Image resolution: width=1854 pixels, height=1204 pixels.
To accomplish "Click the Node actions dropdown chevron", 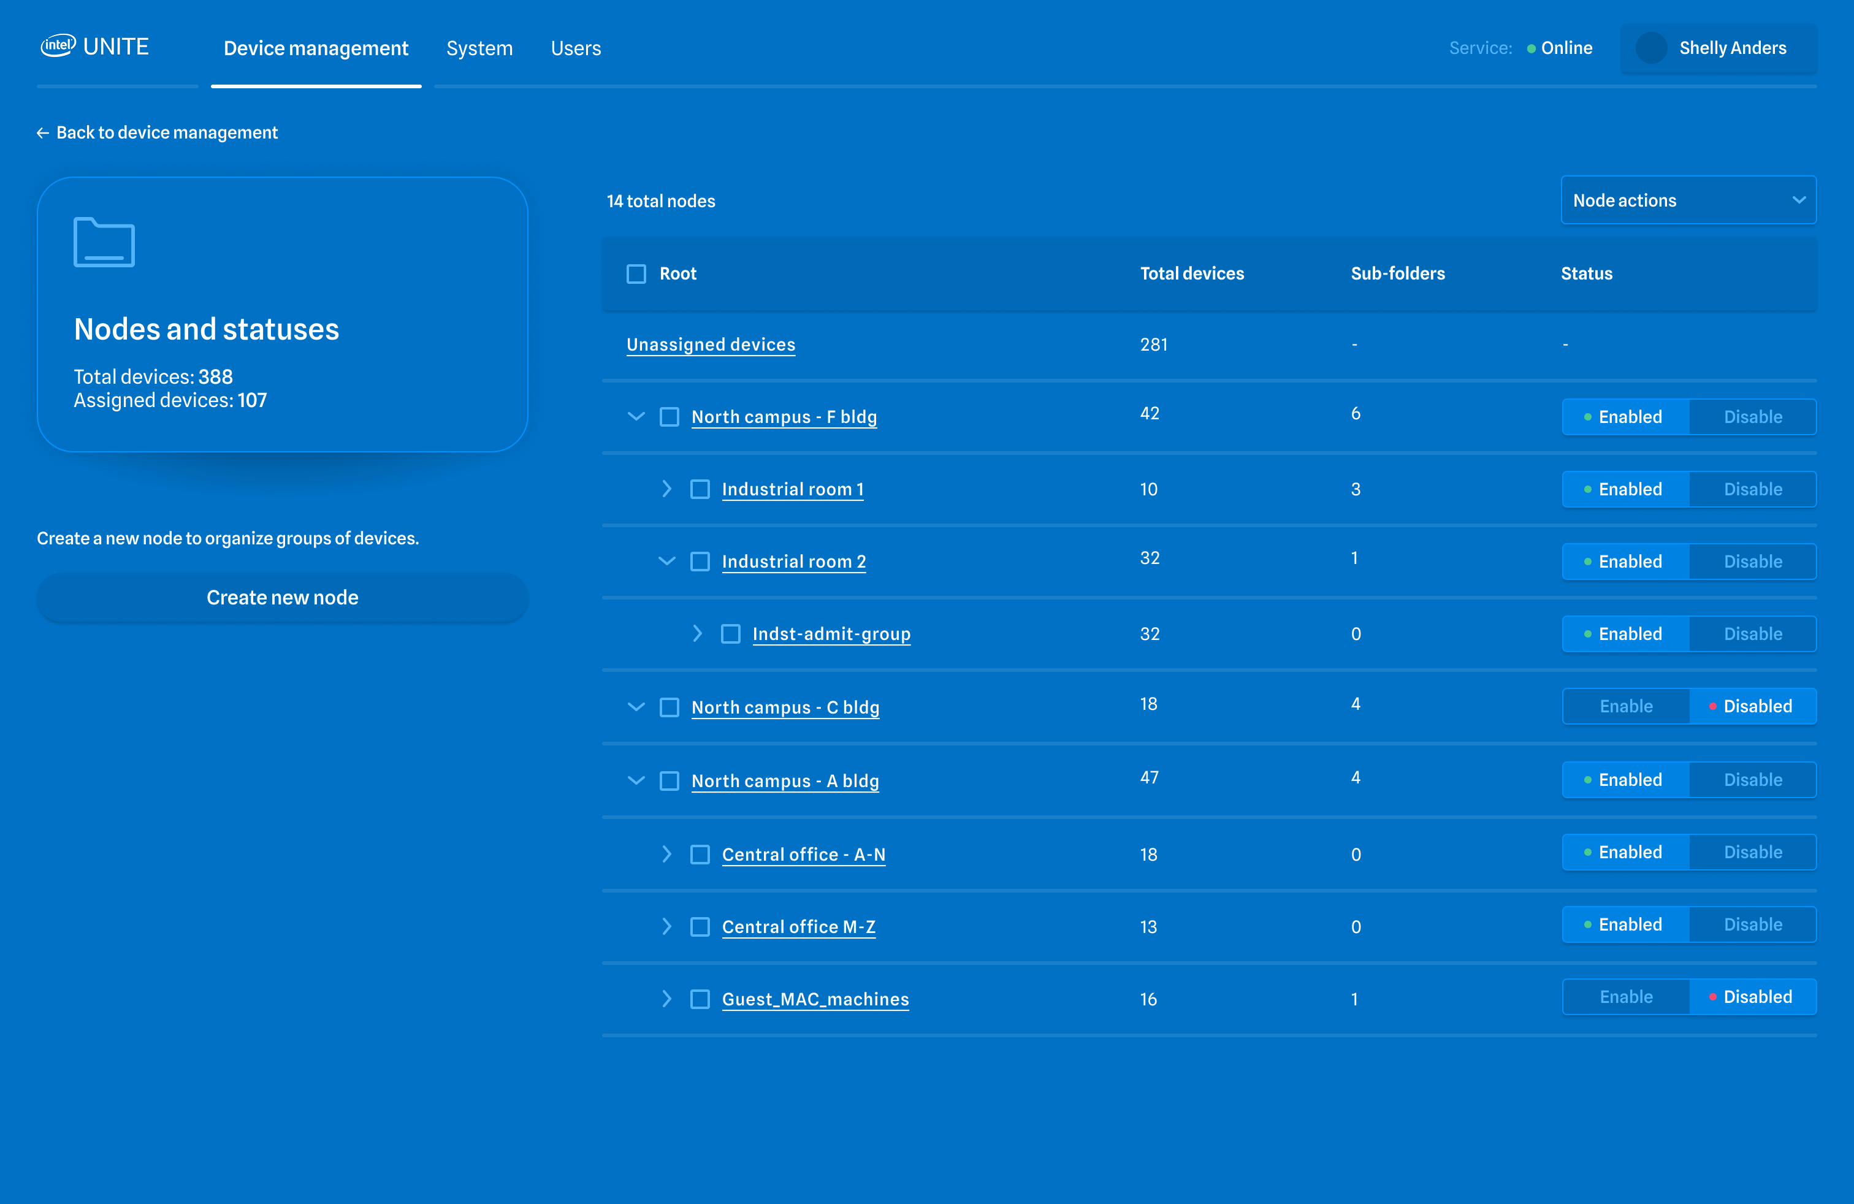I will tap(1799, 199).
